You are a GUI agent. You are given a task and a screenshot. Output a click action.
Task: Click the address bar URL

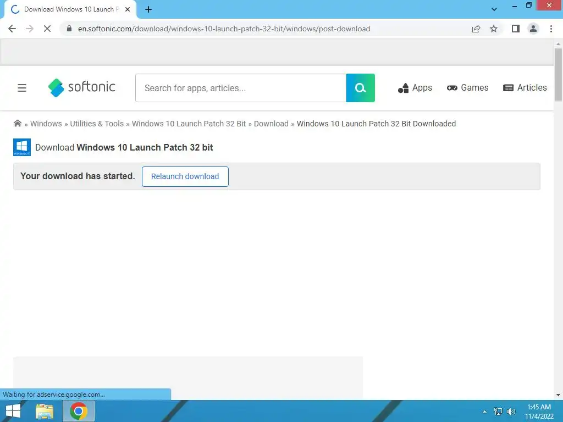(224, 29)
